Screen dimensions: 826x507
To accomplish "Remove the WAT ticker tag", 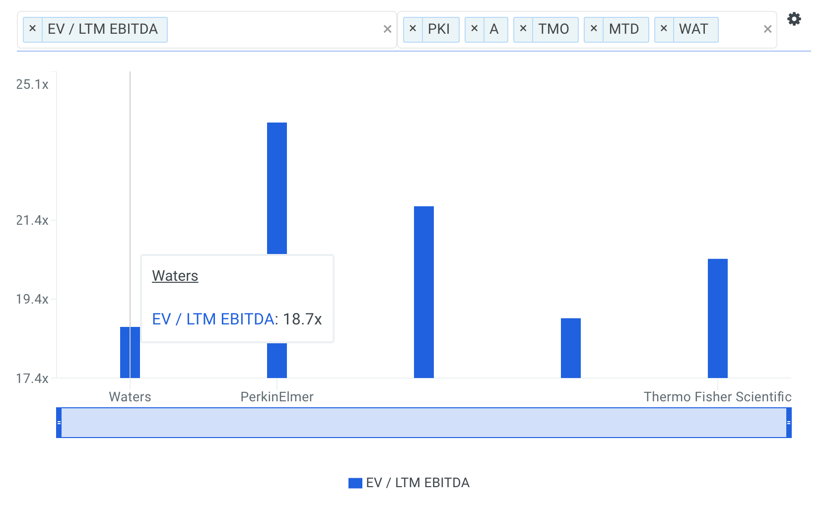I will pyautogui.click(x=664, y=29).
